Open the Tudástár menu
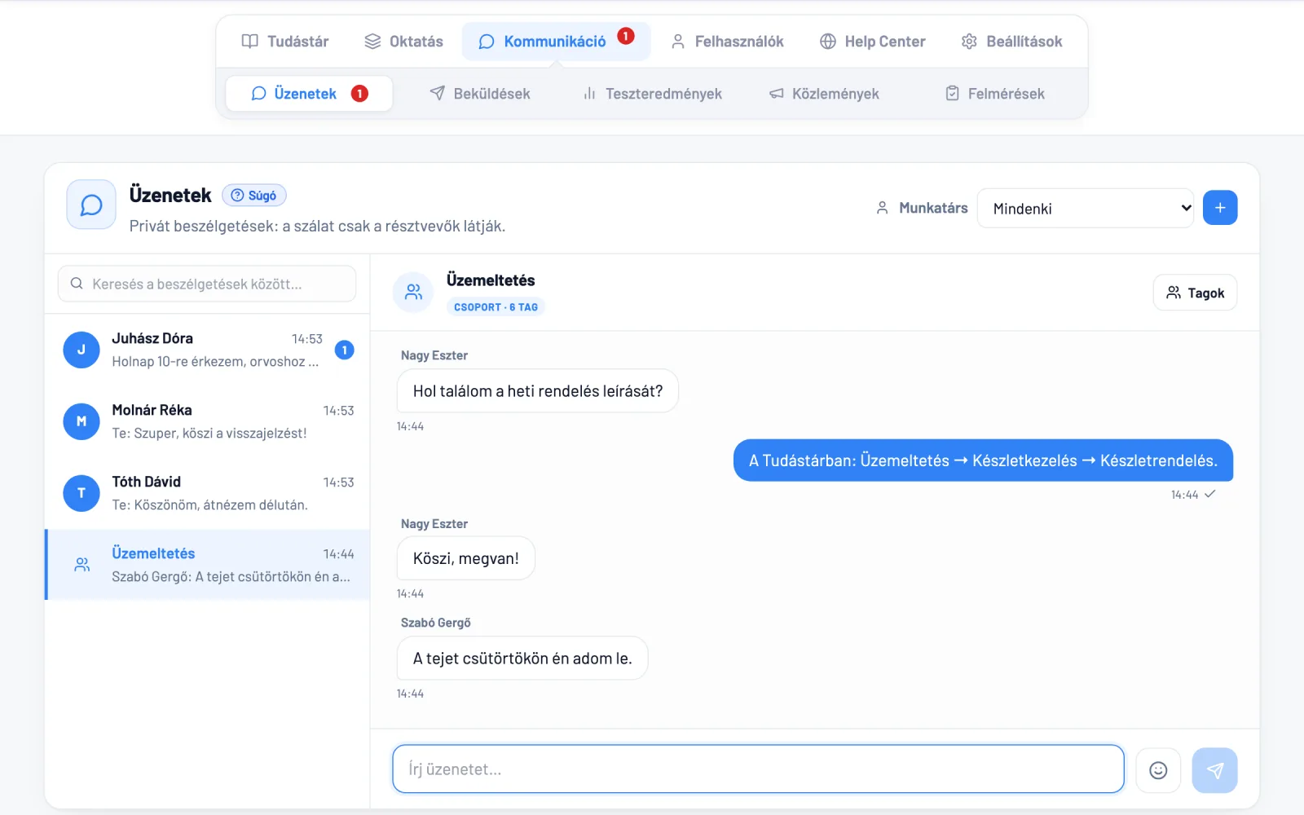Viewport: 1304px width, 815px height. (x=285, y=42)
